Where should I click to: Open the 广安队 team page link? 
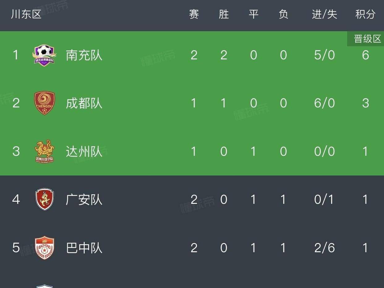click(x=84, y=200)
